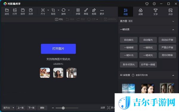Image resolution: width=179 pixels, height=112 pixels.
Task: Select the 旋转 rotate tool
Action: click(64, 12)
